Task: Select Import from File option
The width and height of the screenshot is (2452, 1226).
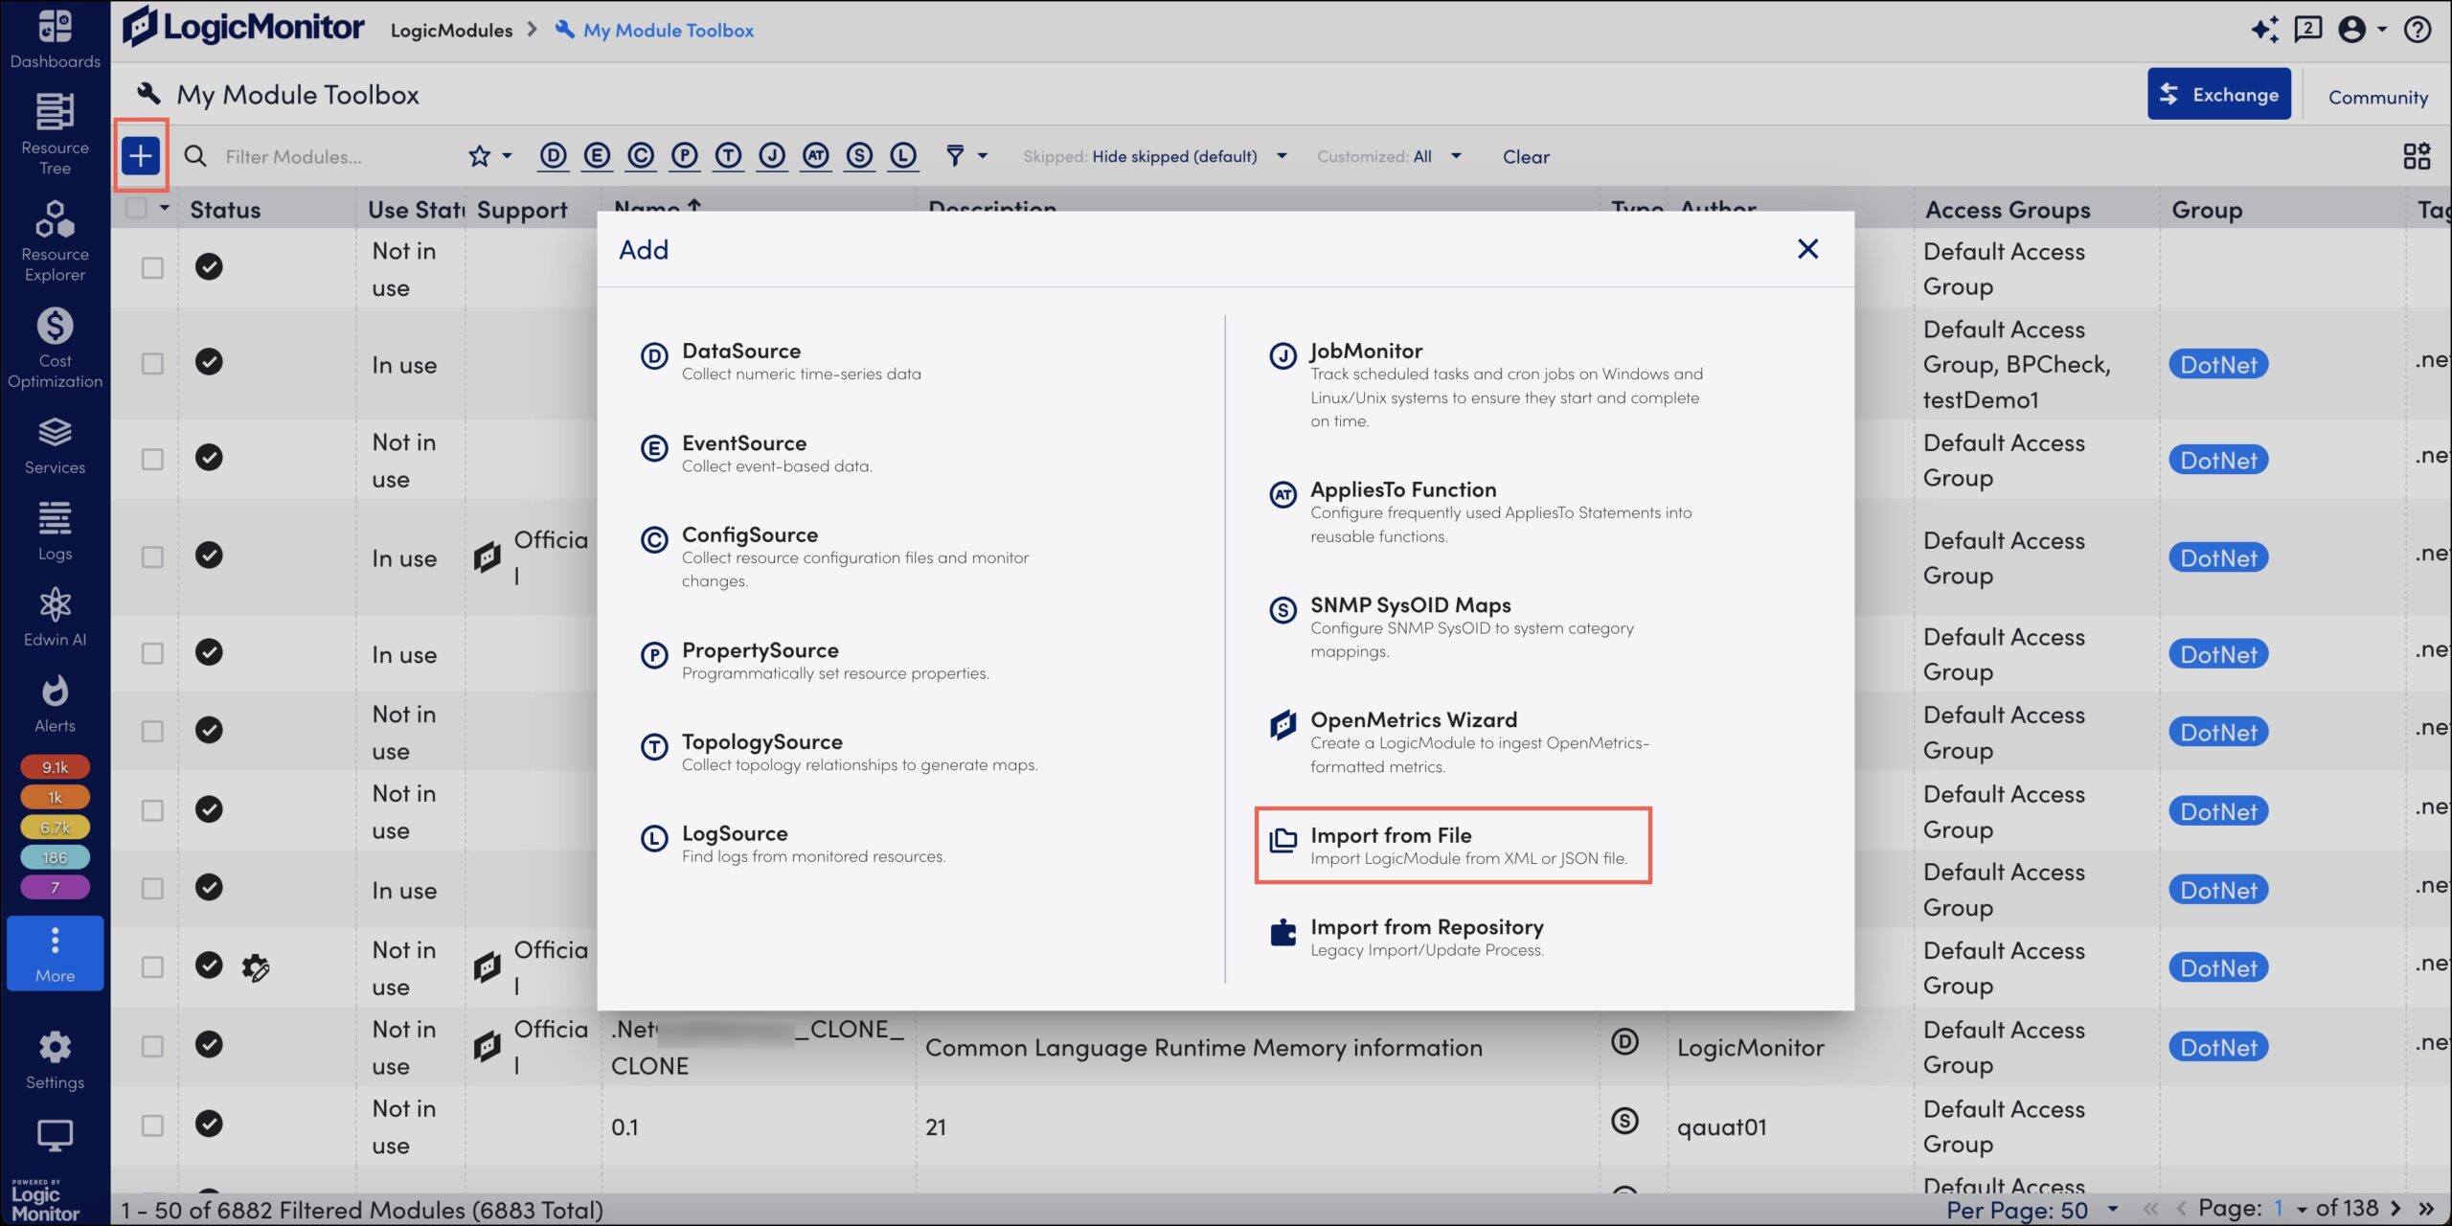Action: pyautogui.click(x=1453, y=845)
